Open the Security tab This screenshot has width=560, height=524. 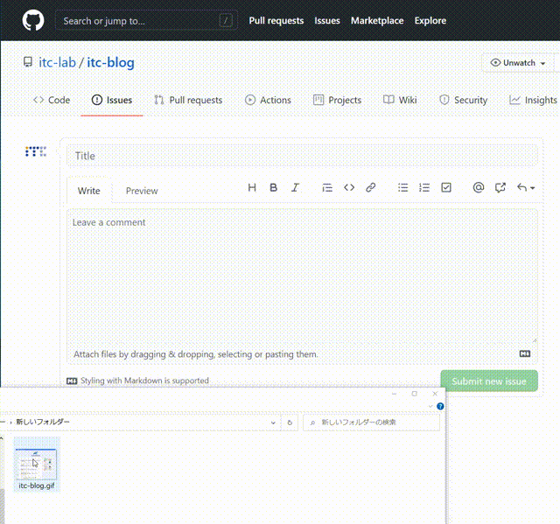[x=463, y=100]
